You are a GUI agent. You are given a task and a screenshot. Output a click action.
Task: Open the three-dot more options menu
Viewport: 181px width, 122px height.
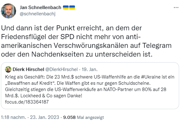pyautogui.click(x=176, y=8)
